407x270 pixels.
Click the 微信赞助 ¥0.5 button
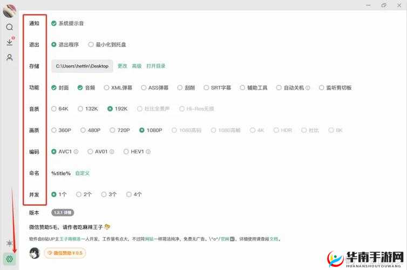click(x=65, y=253)
